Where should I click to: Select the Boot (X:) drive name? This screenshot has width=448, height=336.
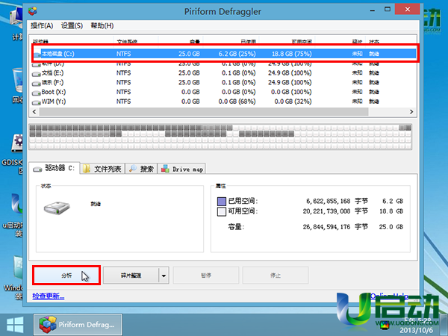pos(54,92)
